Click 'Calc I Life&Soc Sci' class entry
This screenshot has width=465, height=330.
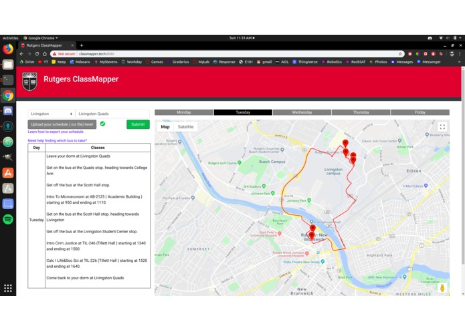click(96, 263)
